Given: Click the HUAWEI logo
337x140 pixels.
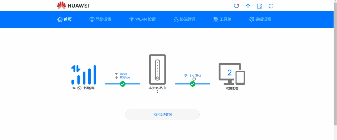Looking at the screenshot, I should point(73,5).
